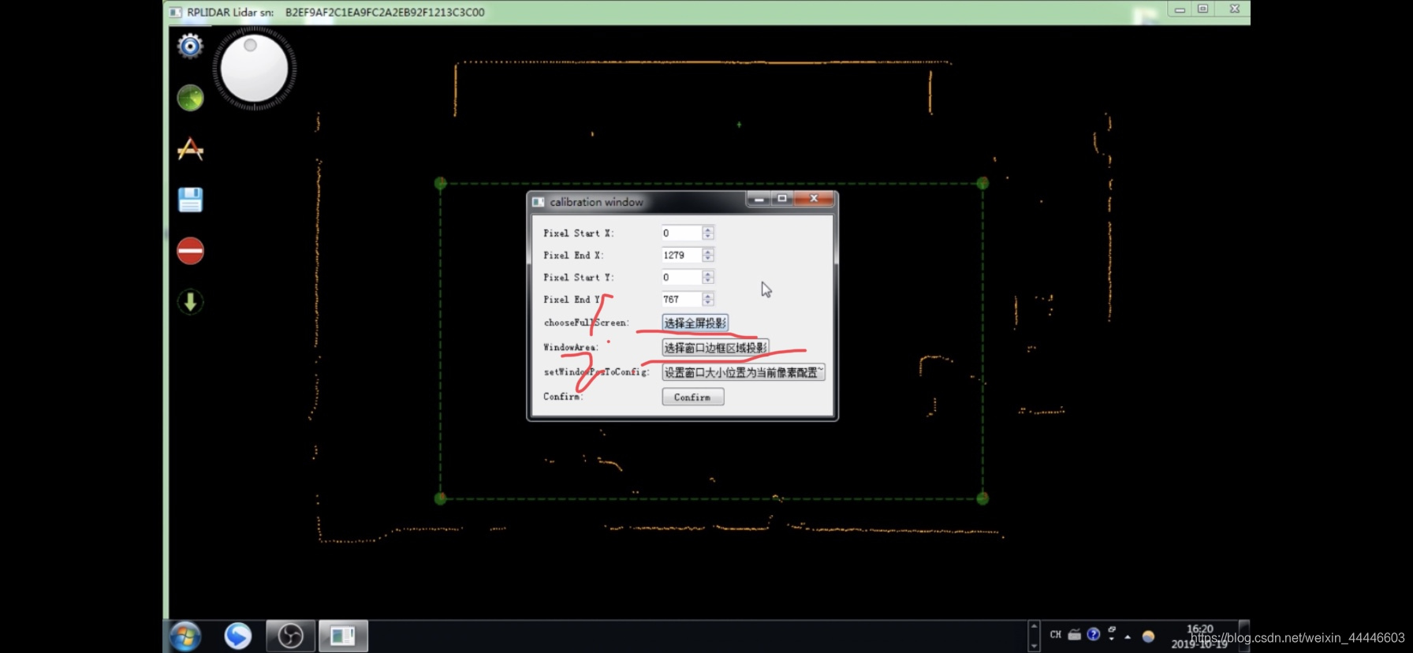Select the red A-shaped compass calibration icon
Screen dimensions: 1413x653
pos(190,149)
